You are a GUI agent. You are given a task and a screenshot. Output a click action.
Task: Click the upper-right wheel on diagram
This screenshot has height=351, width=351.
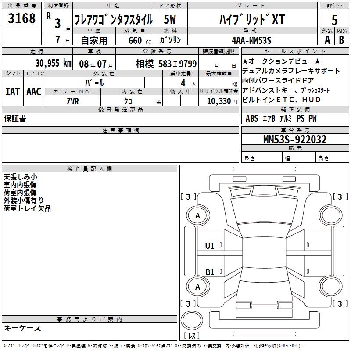331,216
